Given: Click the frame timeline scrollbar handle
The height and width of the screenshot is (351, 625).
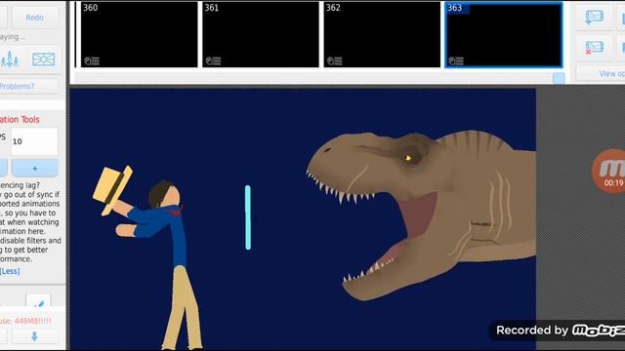Looking at the screenshot, I should pyautogui.click(x=559, y=78).
